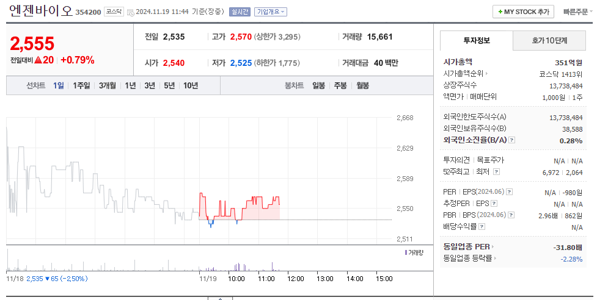Click the 거래량 value 15,661
The height and width of the screenshot is (300, 597).
coord(379,37)
